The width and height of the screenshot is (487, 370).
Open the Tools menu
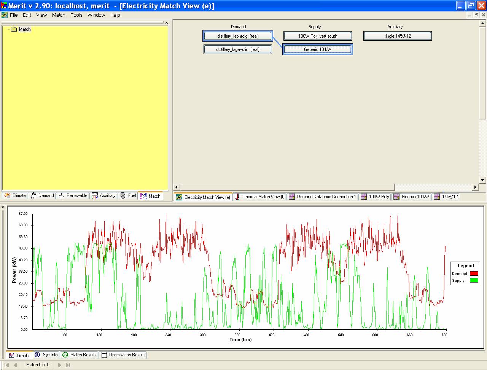point(76,15)
